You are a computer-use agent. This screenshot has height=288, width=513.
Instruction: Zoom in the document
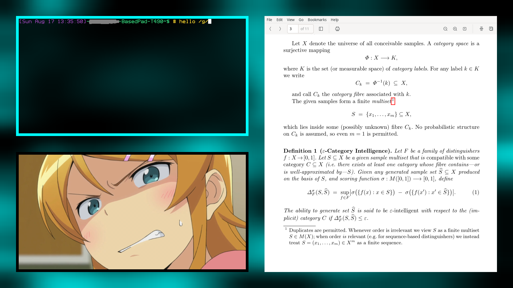(455, 29)
